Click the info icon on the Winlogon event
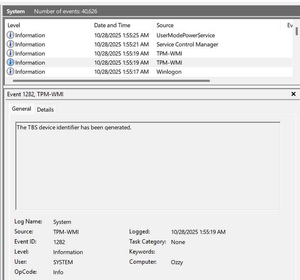The image size is (300, 280). pyautogui.click(x=10, y=72)
